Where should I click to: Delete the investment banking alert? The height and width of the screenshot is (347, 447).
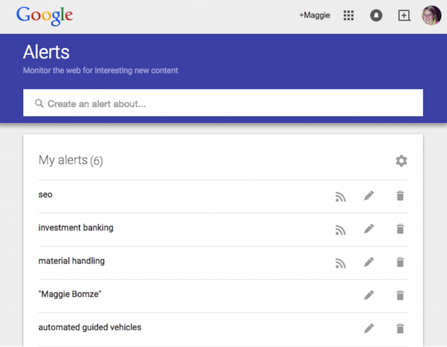[400, 229]
